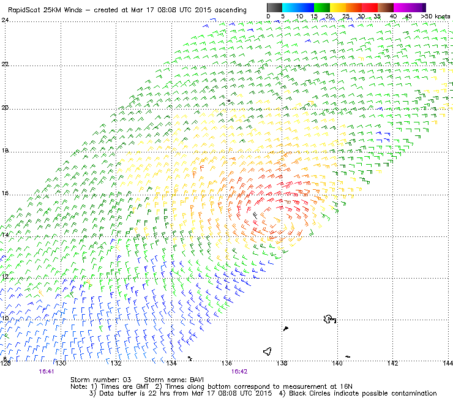Click the longitude label '140'
Screen dimensions: 453x398
337,363
